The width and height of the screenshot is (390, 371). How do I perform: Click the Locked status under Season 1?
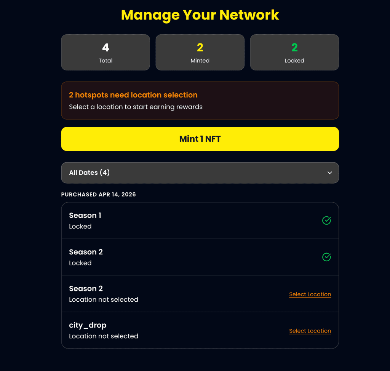click(x=80, y=227)
